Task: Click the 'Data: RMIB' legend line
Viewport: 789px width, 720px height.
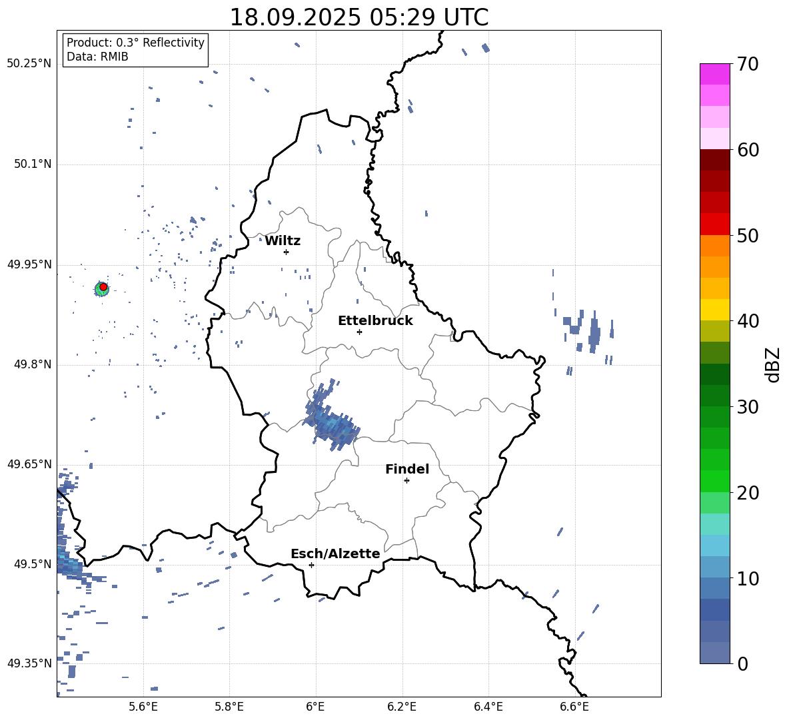Action: pyautogui.click(x=97, y=57)
